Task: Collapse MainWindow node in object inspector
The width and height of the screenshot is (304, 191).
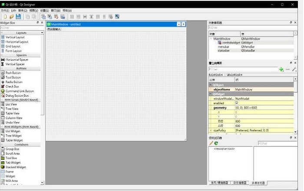Action: 211,39
